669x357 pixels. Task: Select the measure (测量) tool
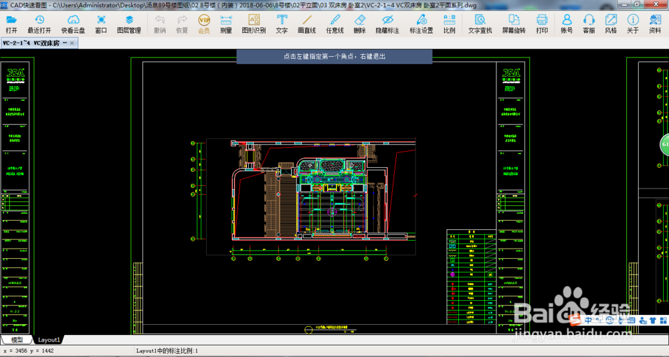click(x=226, y=24)
